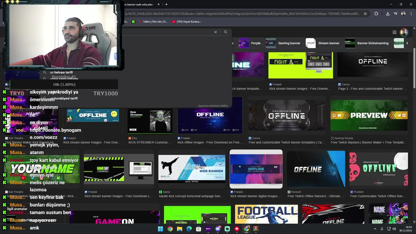Open the Windows Start menu

click(x=160, y=229)
